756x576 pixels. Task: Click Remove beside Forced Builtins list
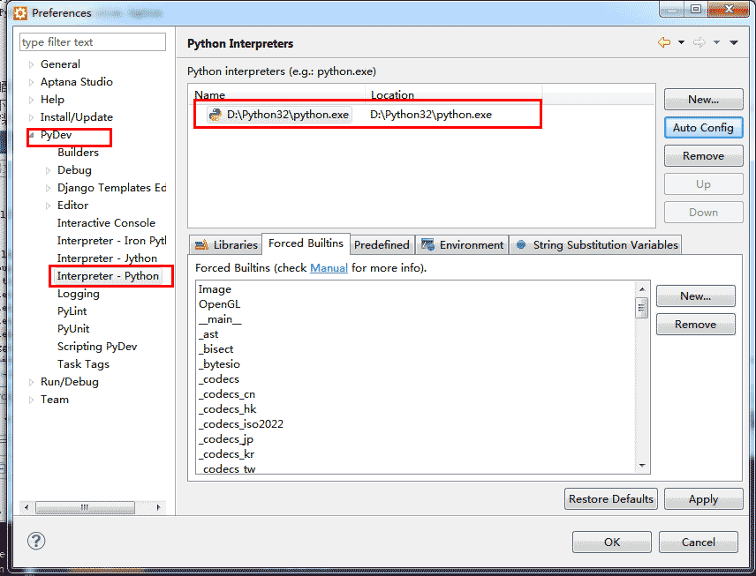coord(695,325)
